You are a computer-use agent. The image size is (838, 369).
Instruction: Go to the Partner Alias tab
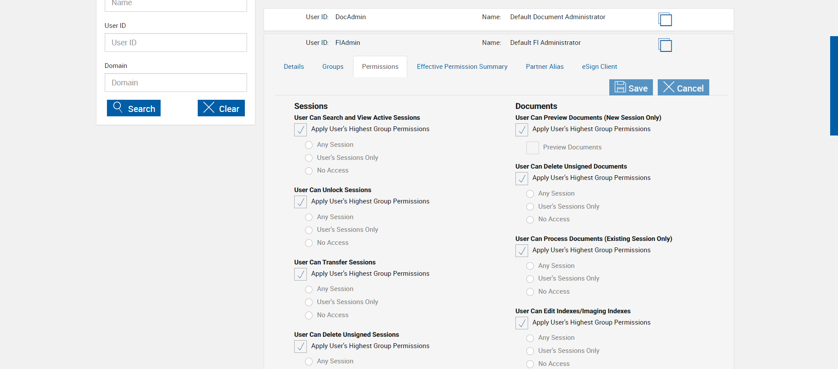tap(544, 67)
